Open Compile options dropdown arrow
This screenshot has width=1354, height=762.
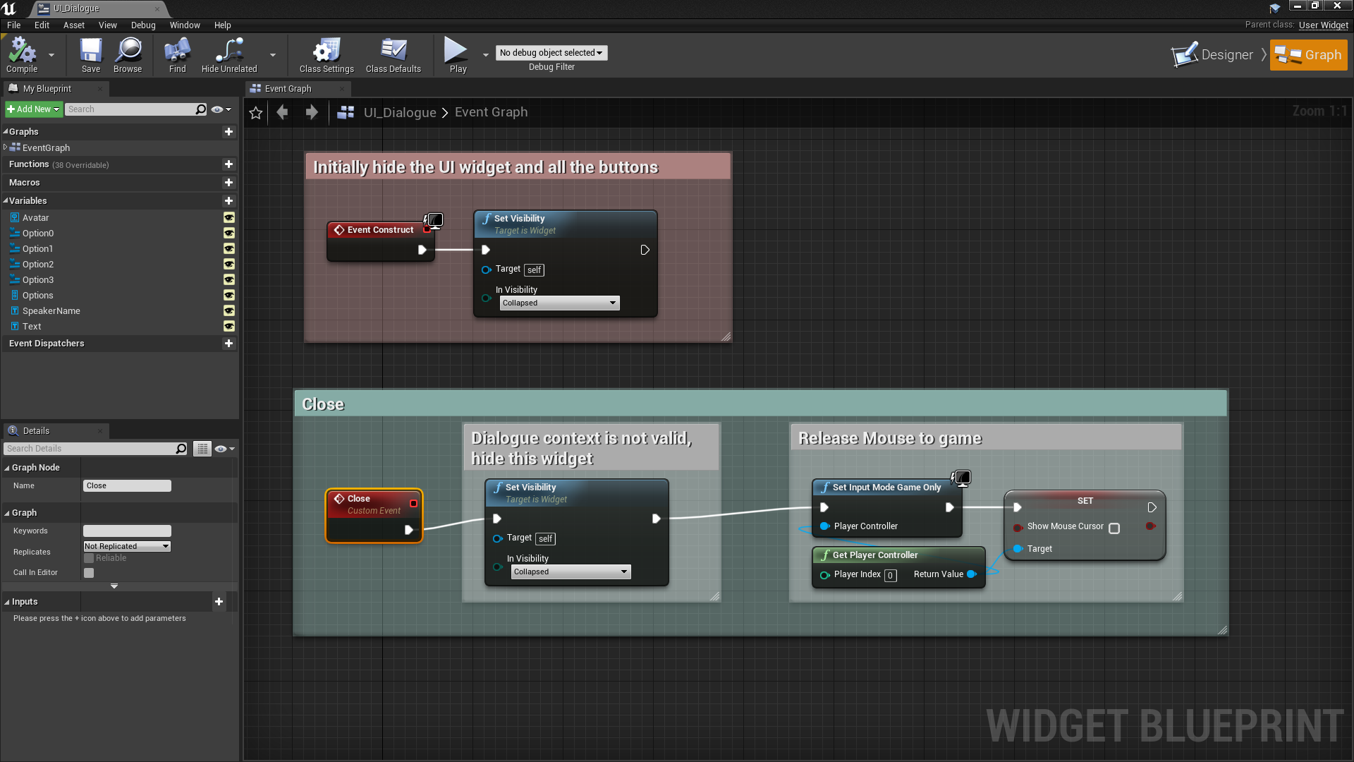pyautogui.click(x=51, y=55)
